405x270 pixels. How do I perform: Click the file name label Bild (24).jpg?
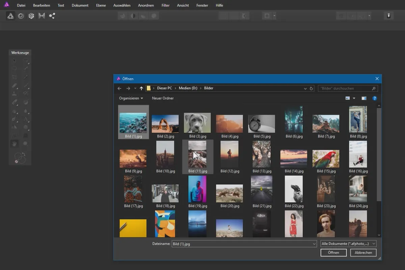[x=358, y=206]
